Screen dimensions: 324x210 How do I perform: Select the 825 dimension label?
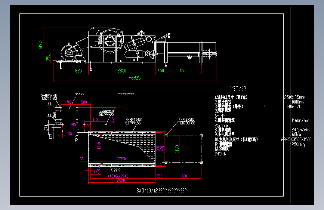[x=78, y=71]
